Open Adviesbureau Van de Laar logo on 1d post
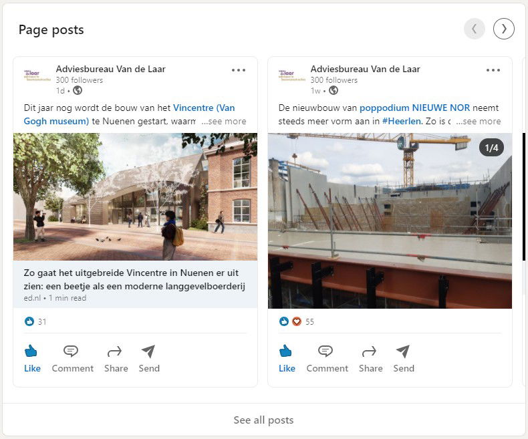The image size is (528, 439). pos(37,76)
